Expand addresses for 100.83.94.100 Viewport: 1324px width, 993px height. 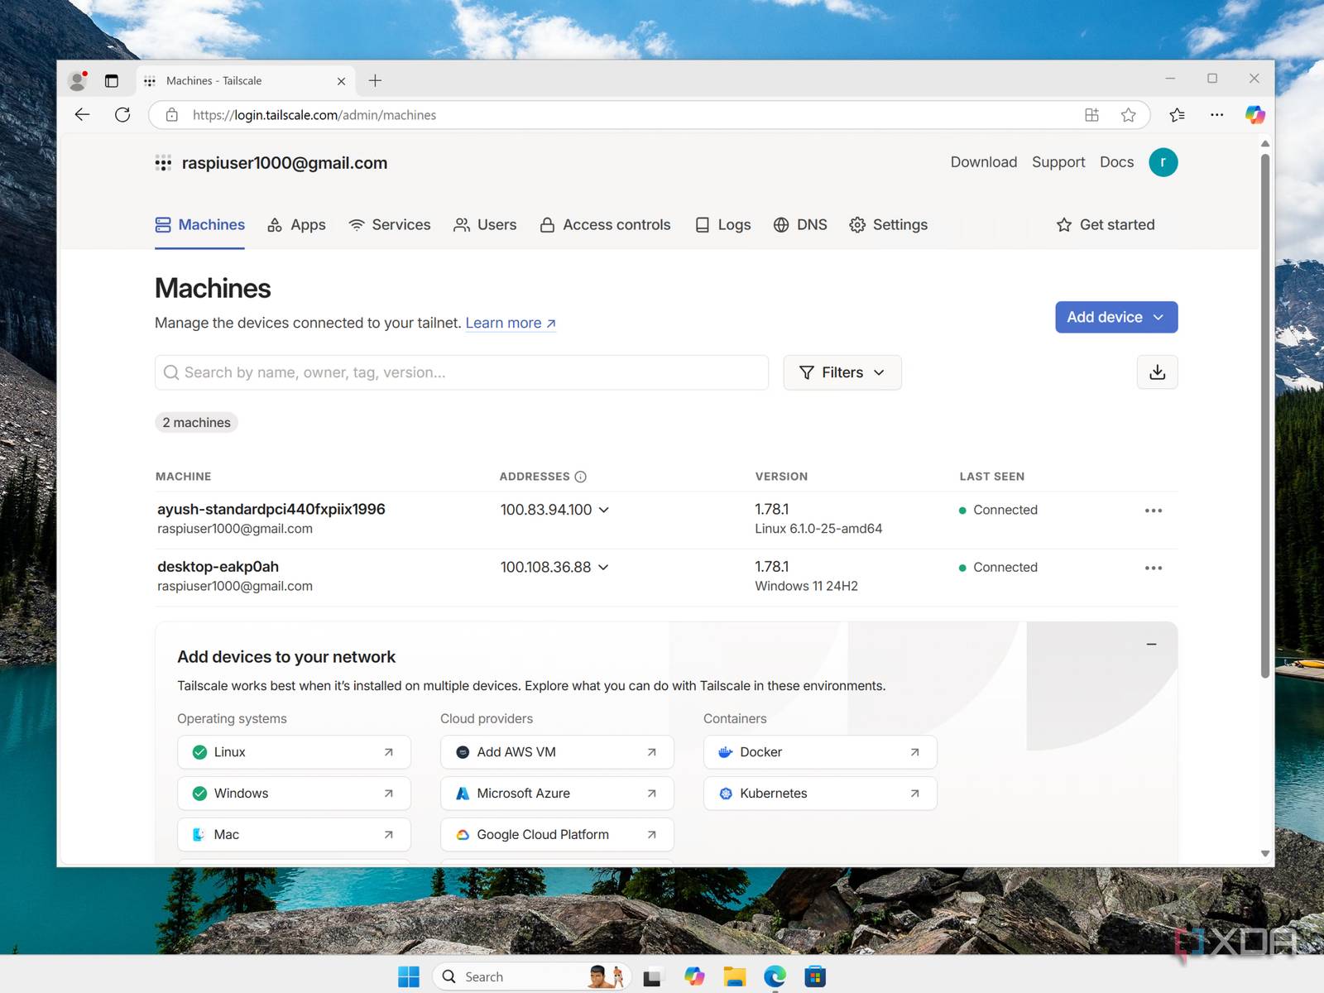pyautogui.click(x=604, y=510)
